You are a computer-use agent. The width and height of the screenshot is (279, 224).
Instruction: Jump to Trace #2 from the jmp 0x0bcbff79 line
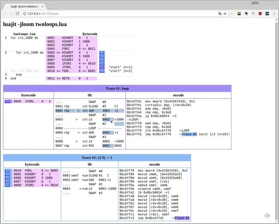[189, 134]
